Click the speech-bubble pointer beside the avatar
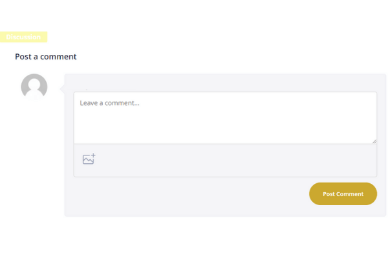 point(62,88)
